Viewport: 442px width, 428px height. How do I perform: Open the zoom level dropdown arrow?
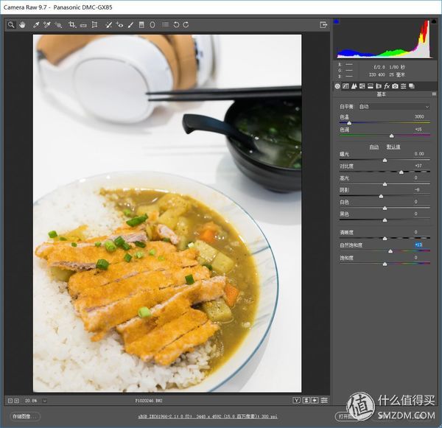point(45,400)
